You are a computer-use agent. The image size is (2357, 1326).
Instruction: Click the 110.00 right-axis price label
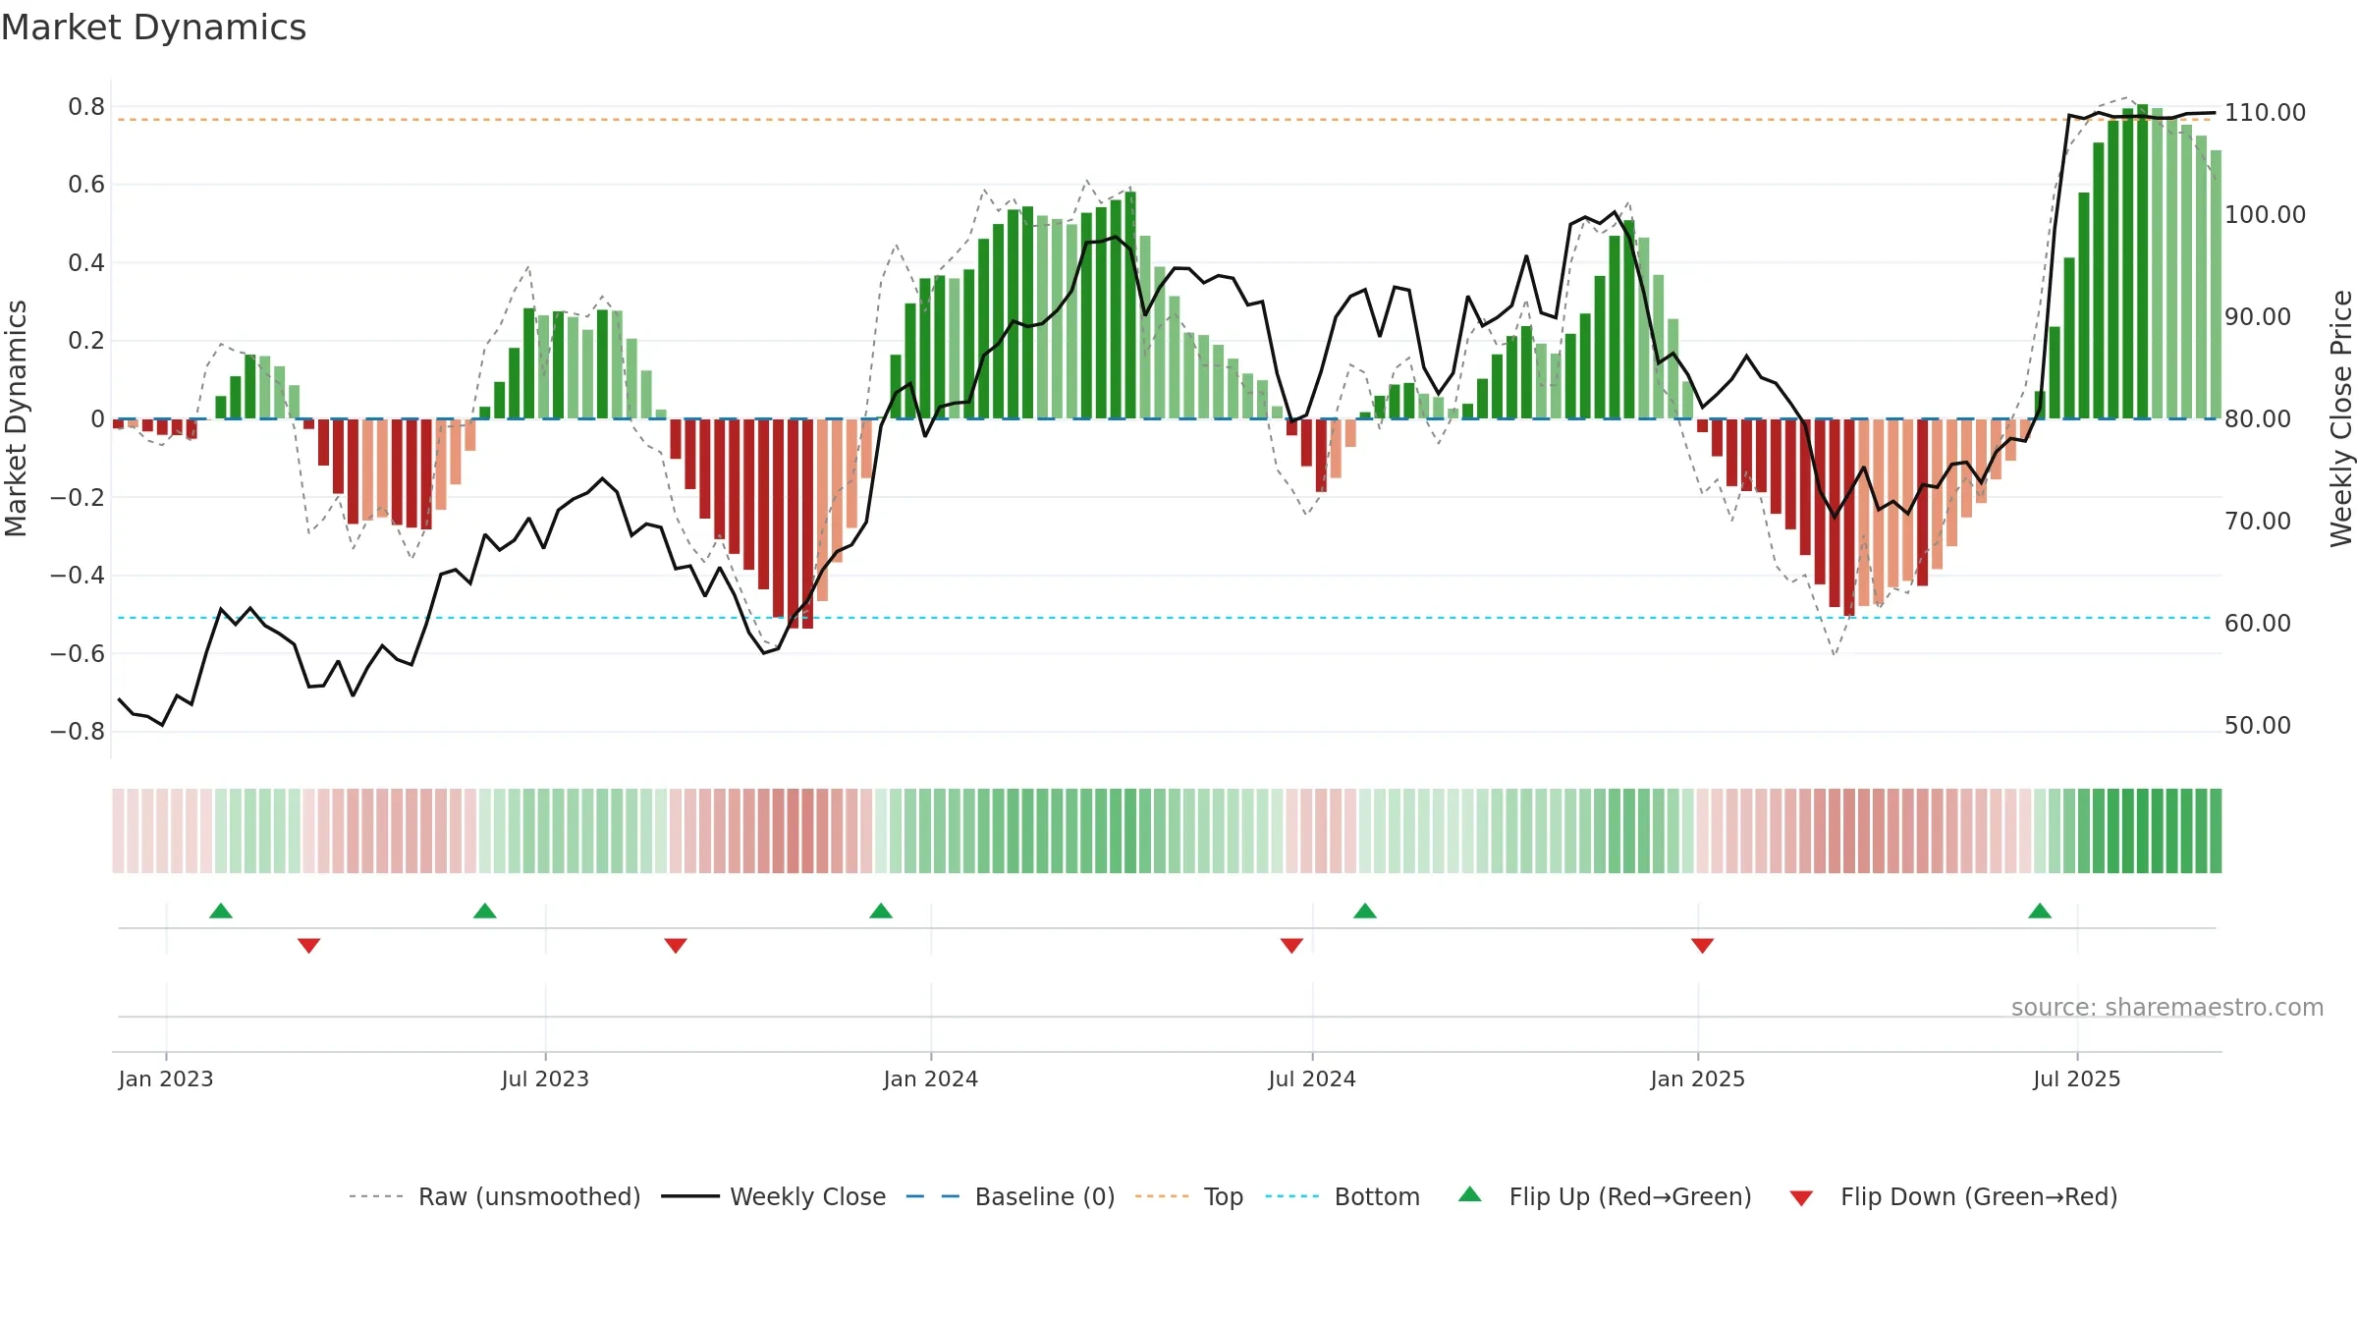(2265, 112)
